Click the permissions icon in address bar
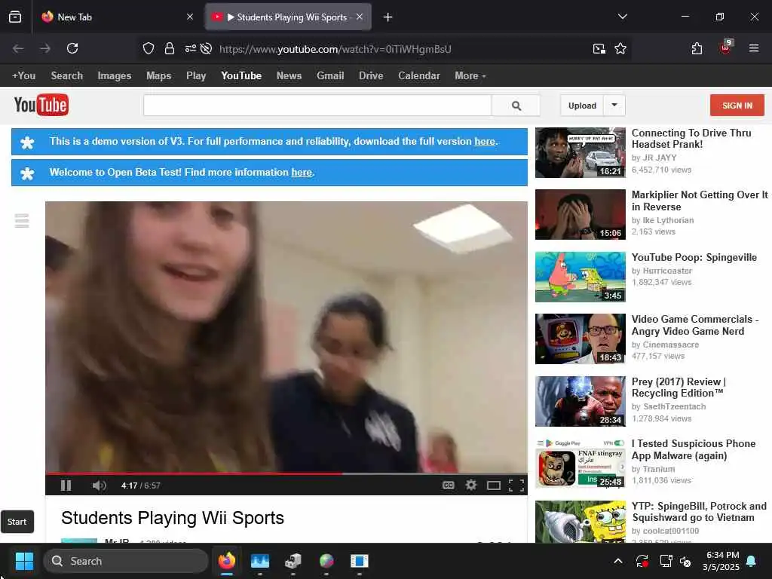Screen dimensions: 772x579 (x=191, y=48)
